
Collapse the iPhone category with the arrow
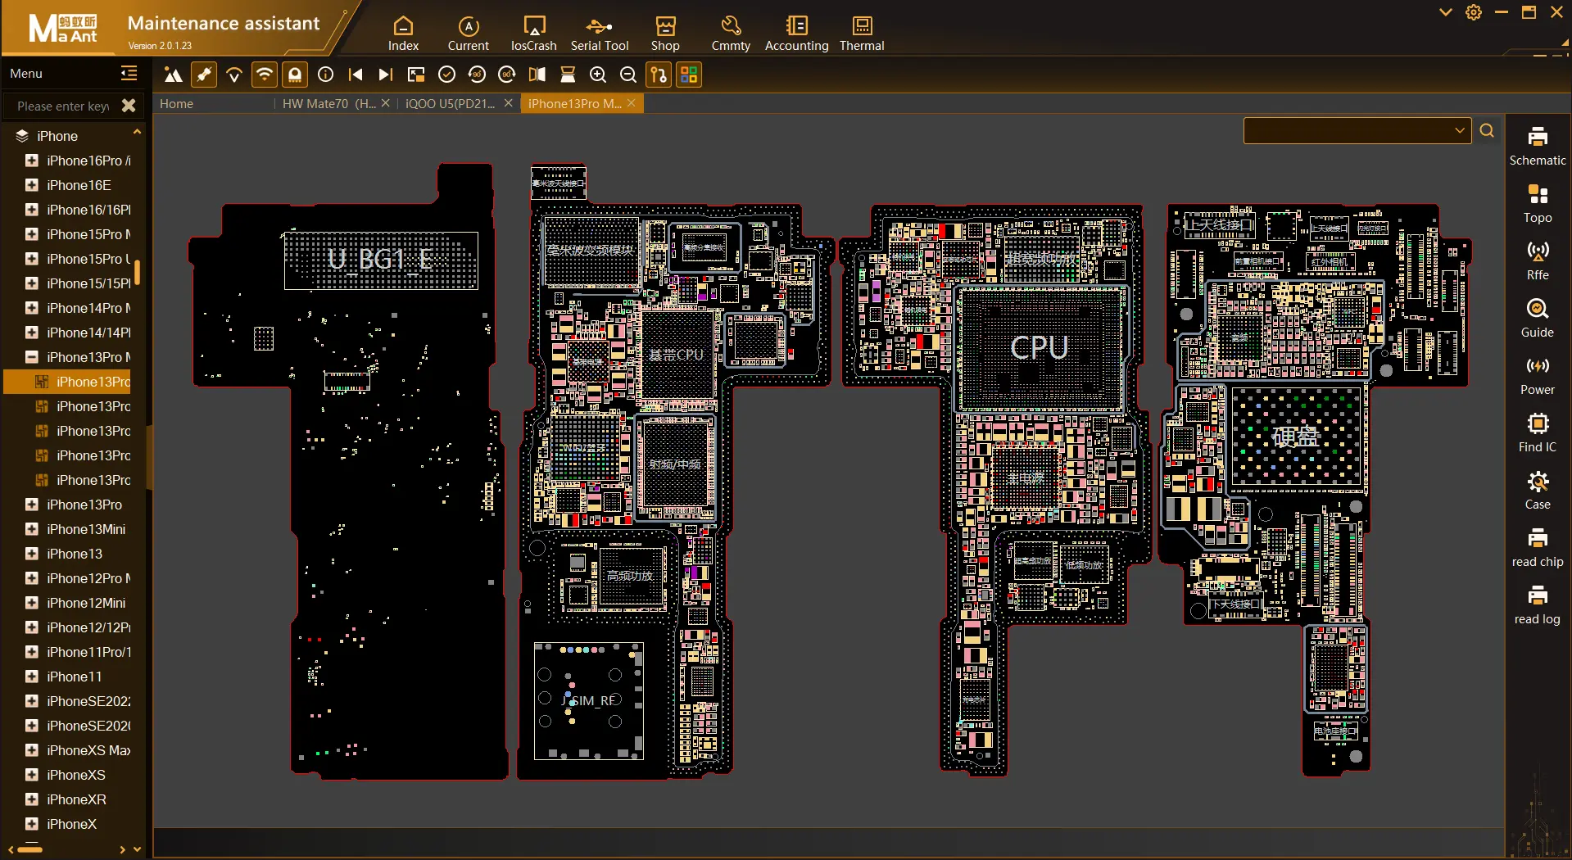click(137, 133)
